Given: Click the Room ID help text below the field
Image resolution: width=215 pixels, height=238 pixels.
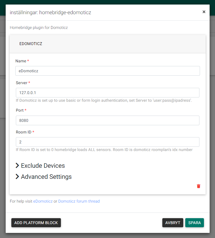Looking at the screenshot, I should [x=104, y=150].
